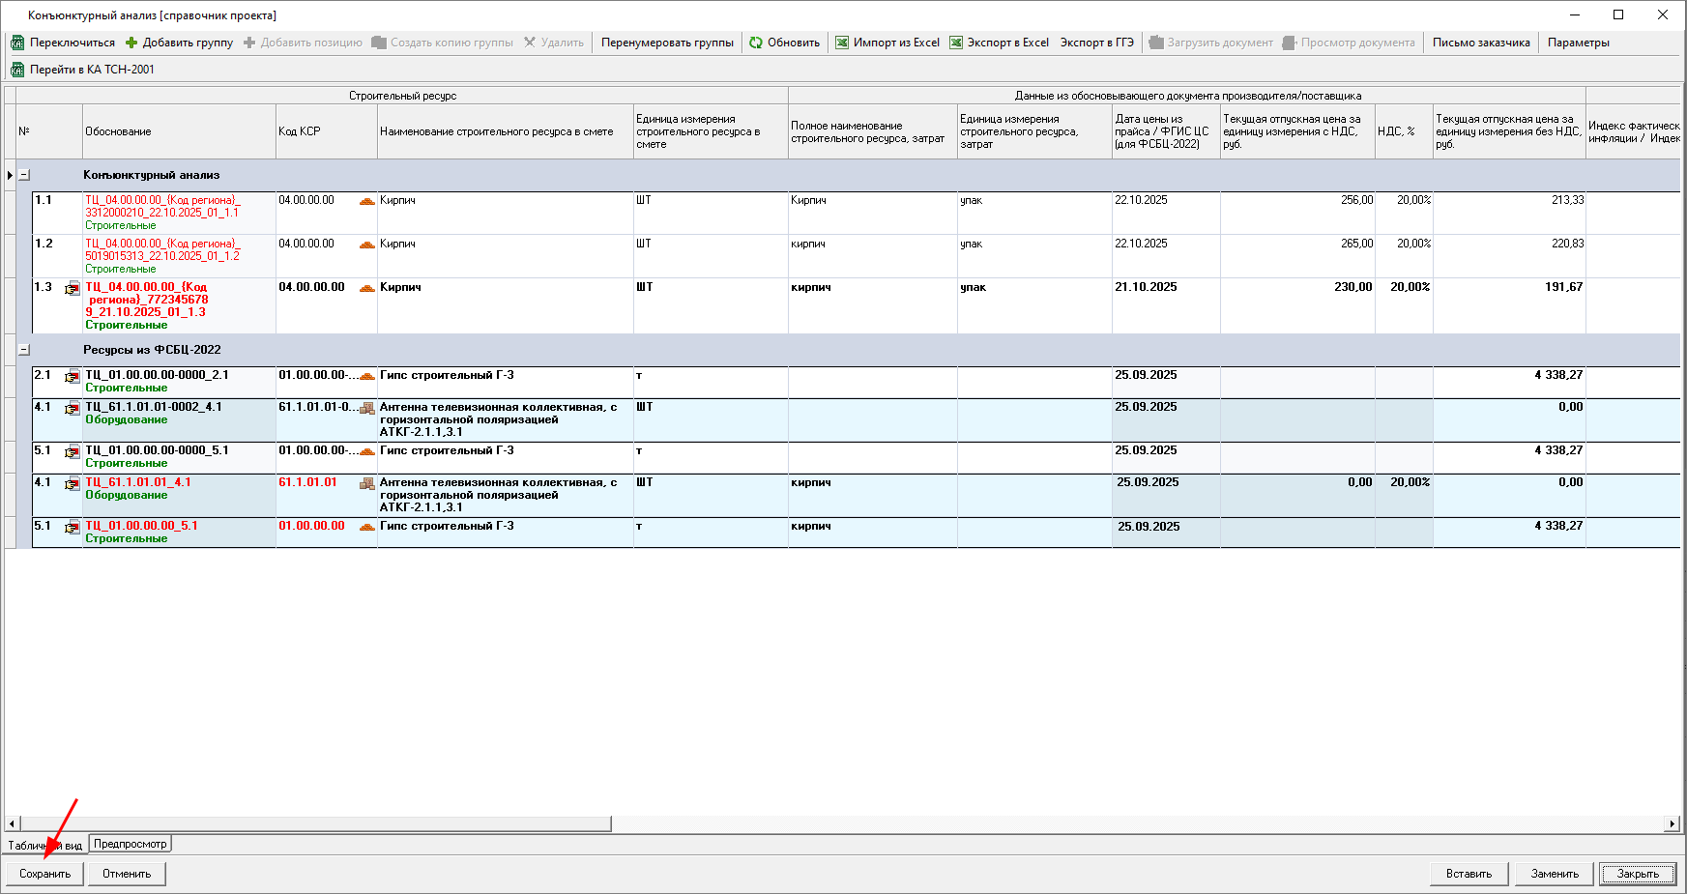Click Добавить группу plus icon

coord(131,43)
